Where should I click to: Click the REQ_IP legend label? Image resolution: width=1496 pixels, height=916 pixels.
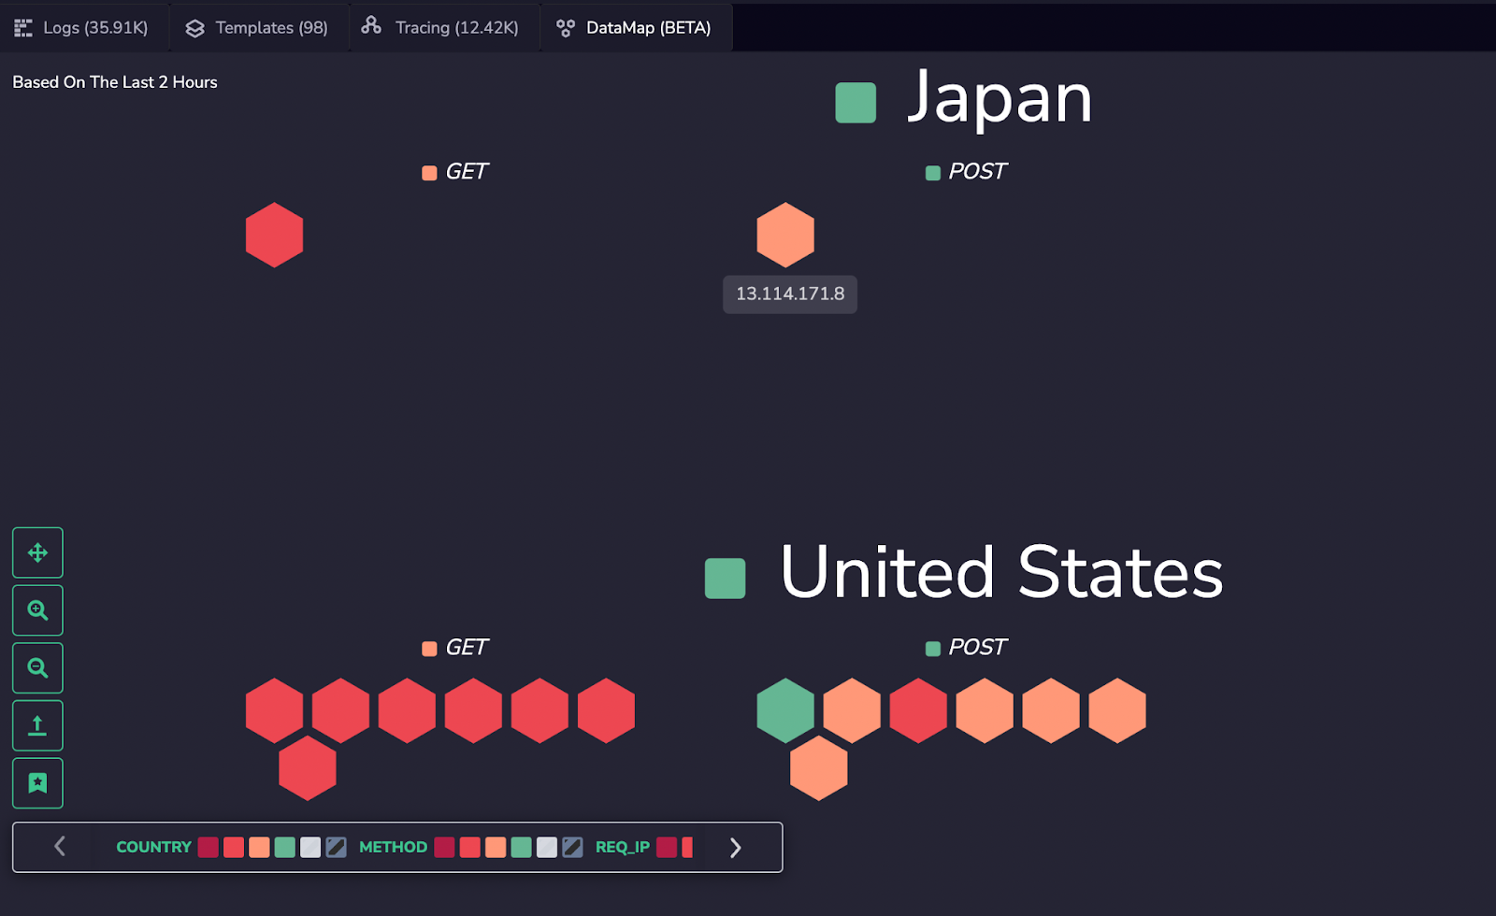click(623, 847)
